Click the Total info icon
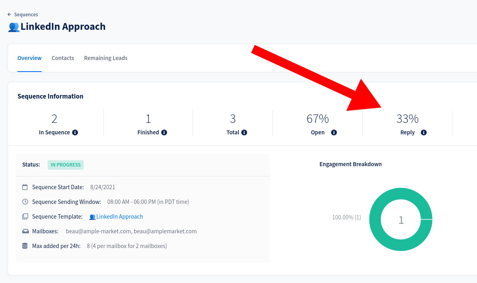The image size is (477, 283). tap(244, 132)
